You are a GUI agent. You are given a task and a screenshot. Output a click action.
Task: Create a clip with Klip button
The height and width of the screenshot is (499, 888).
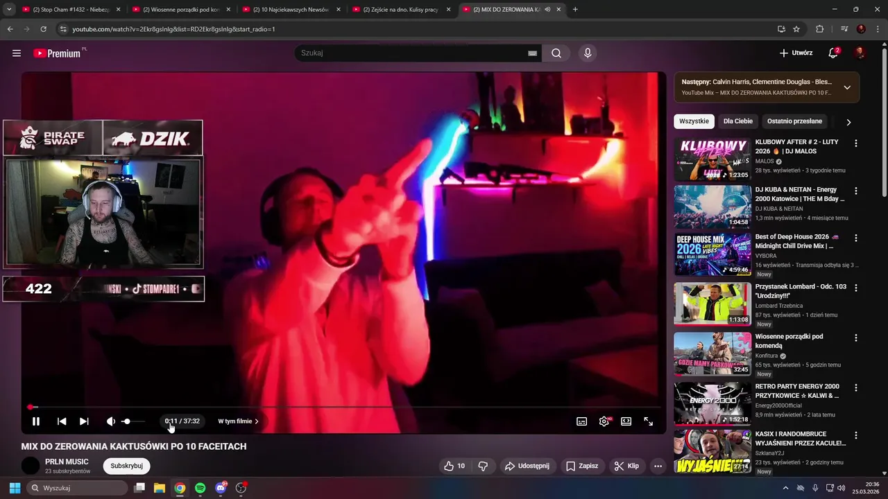click(x=626, y=466)
